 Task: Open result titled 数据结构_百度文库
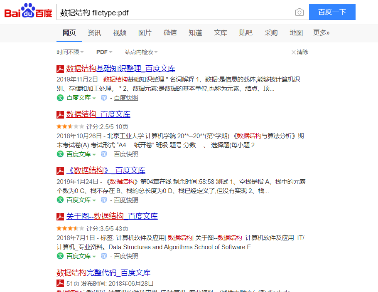98,114
